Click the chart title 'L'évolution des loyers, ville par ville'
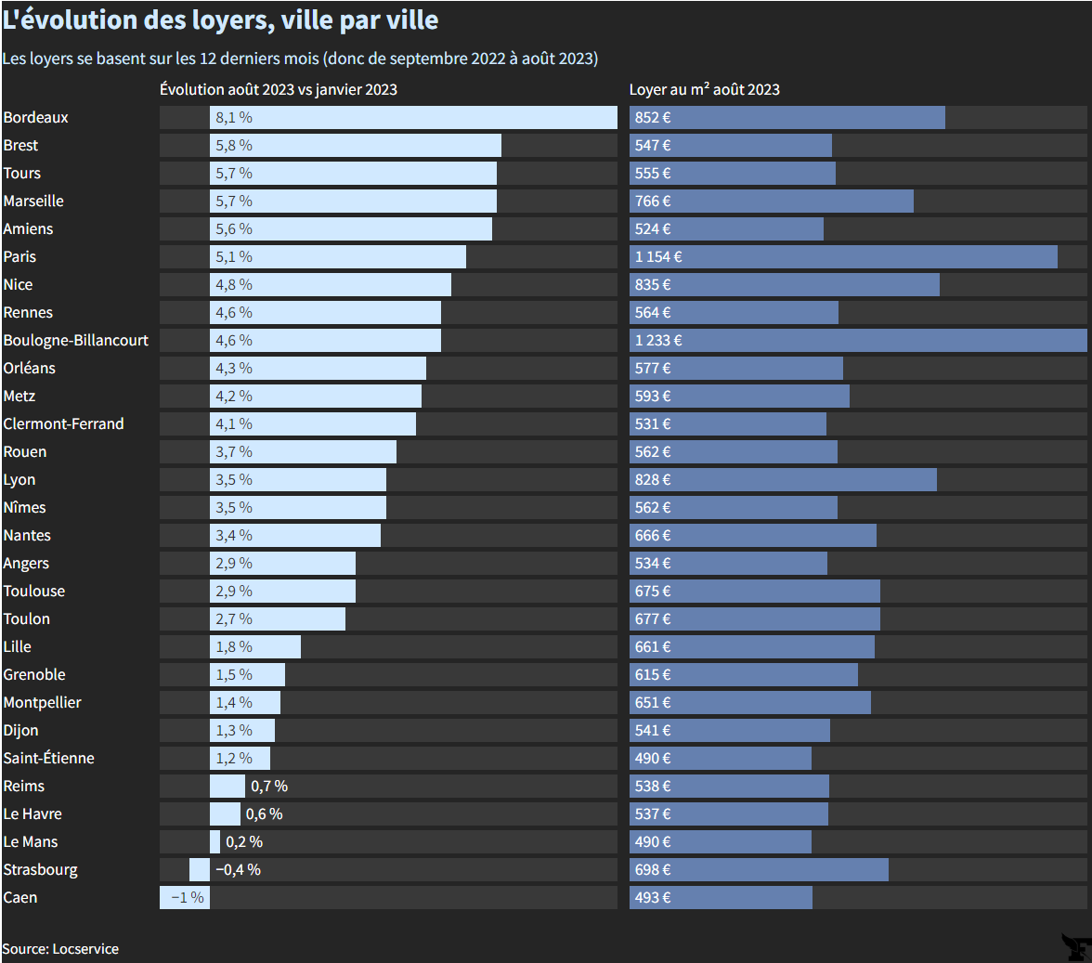The height and width of the screenshot is (963, 1092). (220, 20)
